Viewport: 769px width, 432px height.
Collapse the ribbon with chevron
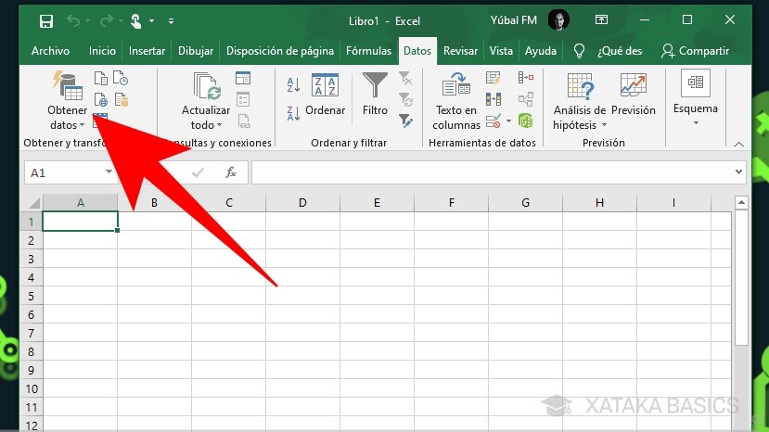coord(738,145)
